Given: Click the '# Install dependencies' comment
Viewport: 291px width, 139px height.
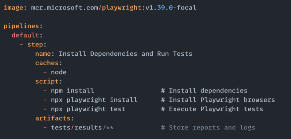Looking at the screenshot, I should pos(204,91).
